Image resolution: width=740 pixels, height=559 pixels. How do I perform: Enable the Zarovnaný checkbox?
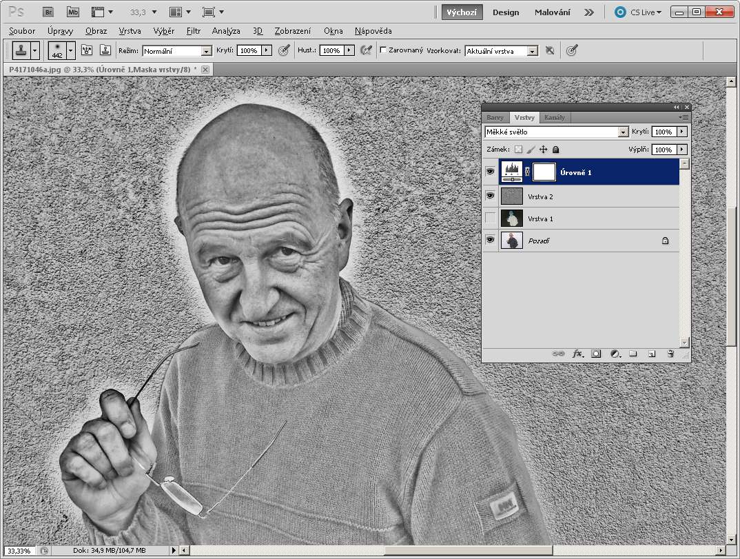pos(383,50)
